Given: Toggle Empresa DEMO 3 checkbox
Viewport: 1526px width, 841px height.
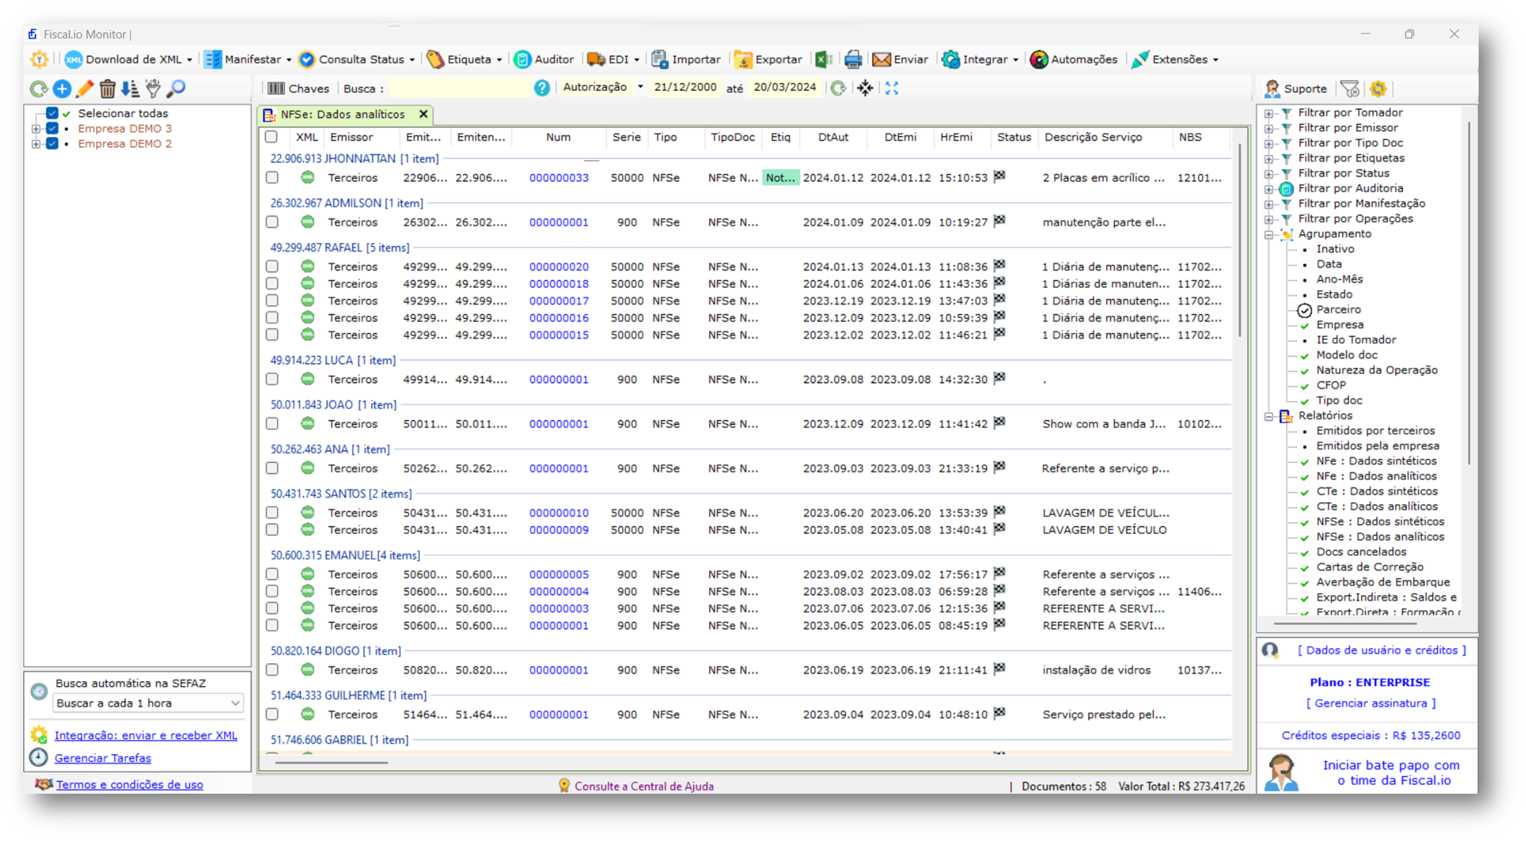Looking at the screenshot, I should coord(52,129).
